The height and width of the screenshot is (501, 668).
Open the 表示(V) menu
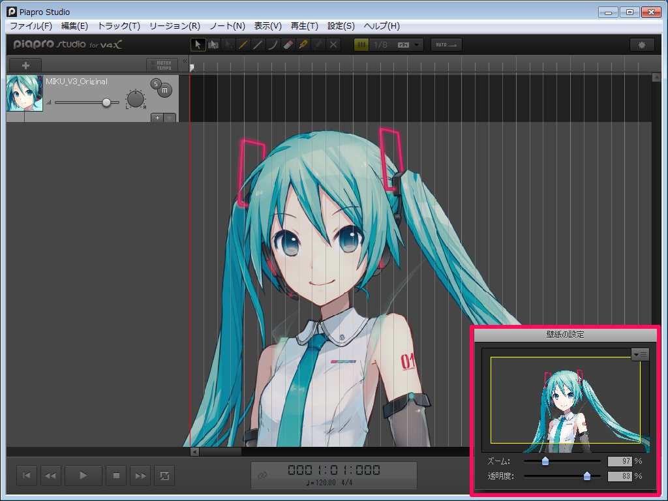[x=268, y=26]
